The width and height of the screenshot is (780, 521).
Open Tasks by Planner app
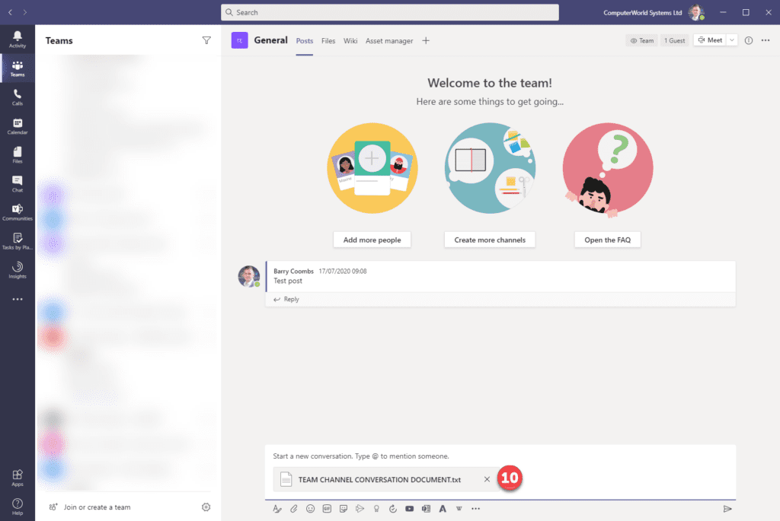18,241
